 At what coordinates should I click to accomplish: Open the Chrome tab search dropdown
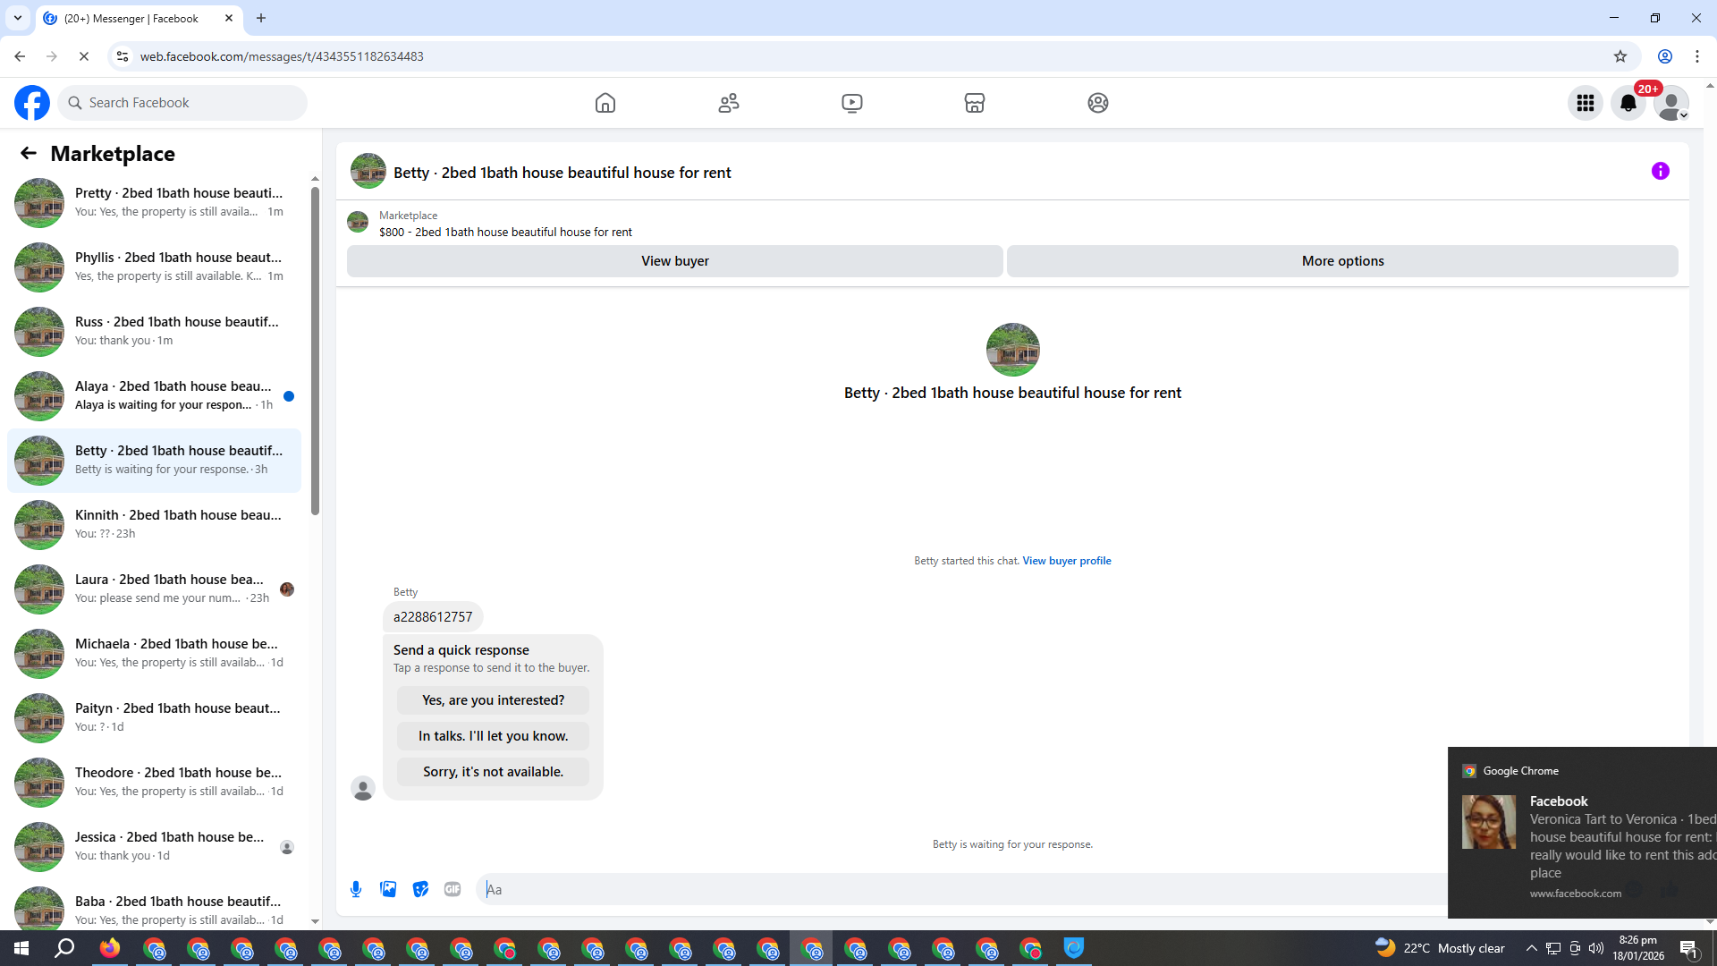pyautogui.click(x=17, y=18)
